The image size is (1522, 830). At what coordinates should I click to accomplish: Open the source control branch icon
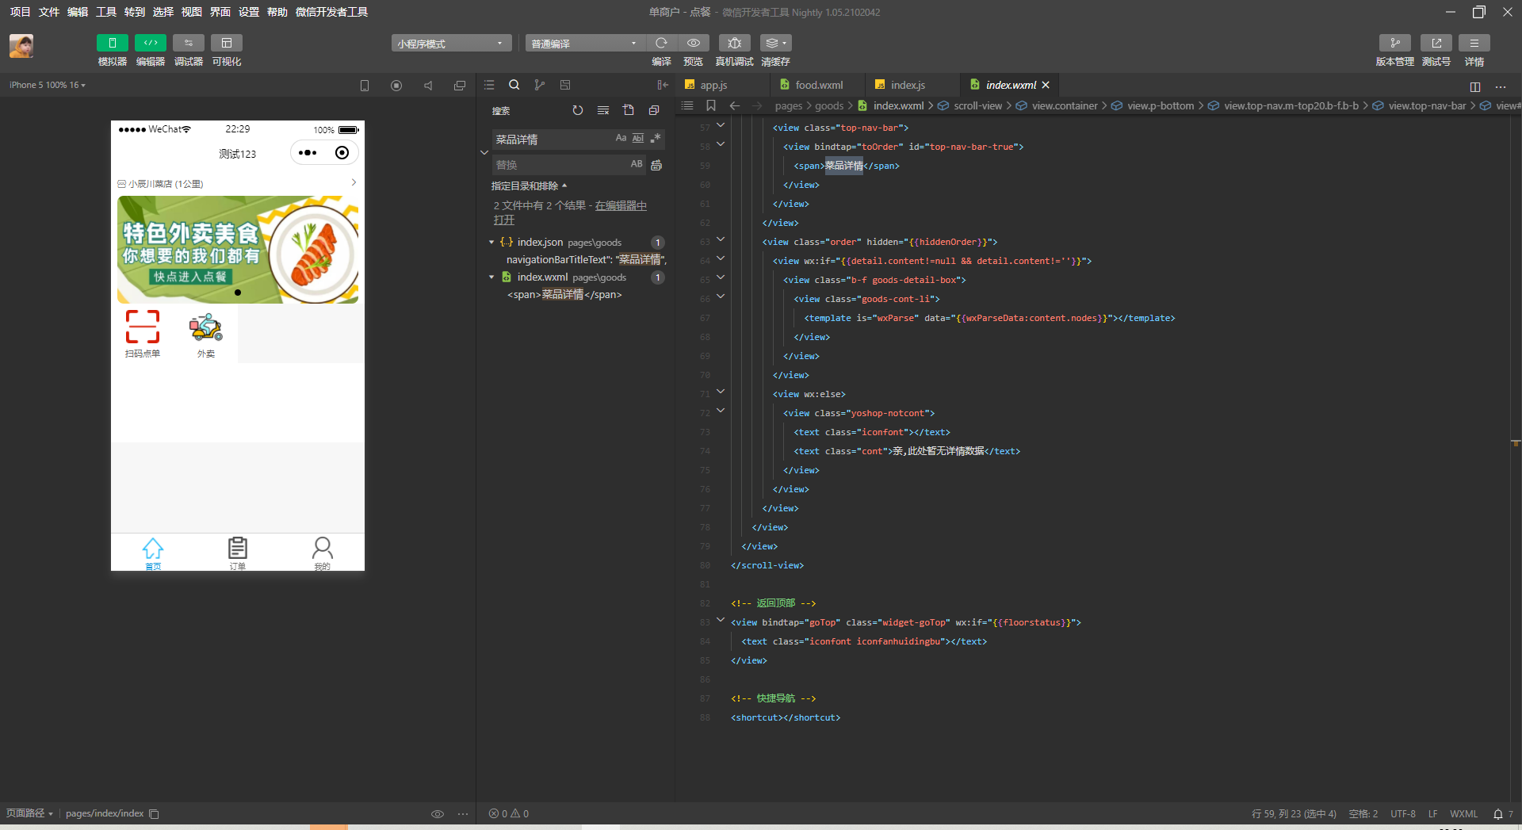click(x=540, y=85)
